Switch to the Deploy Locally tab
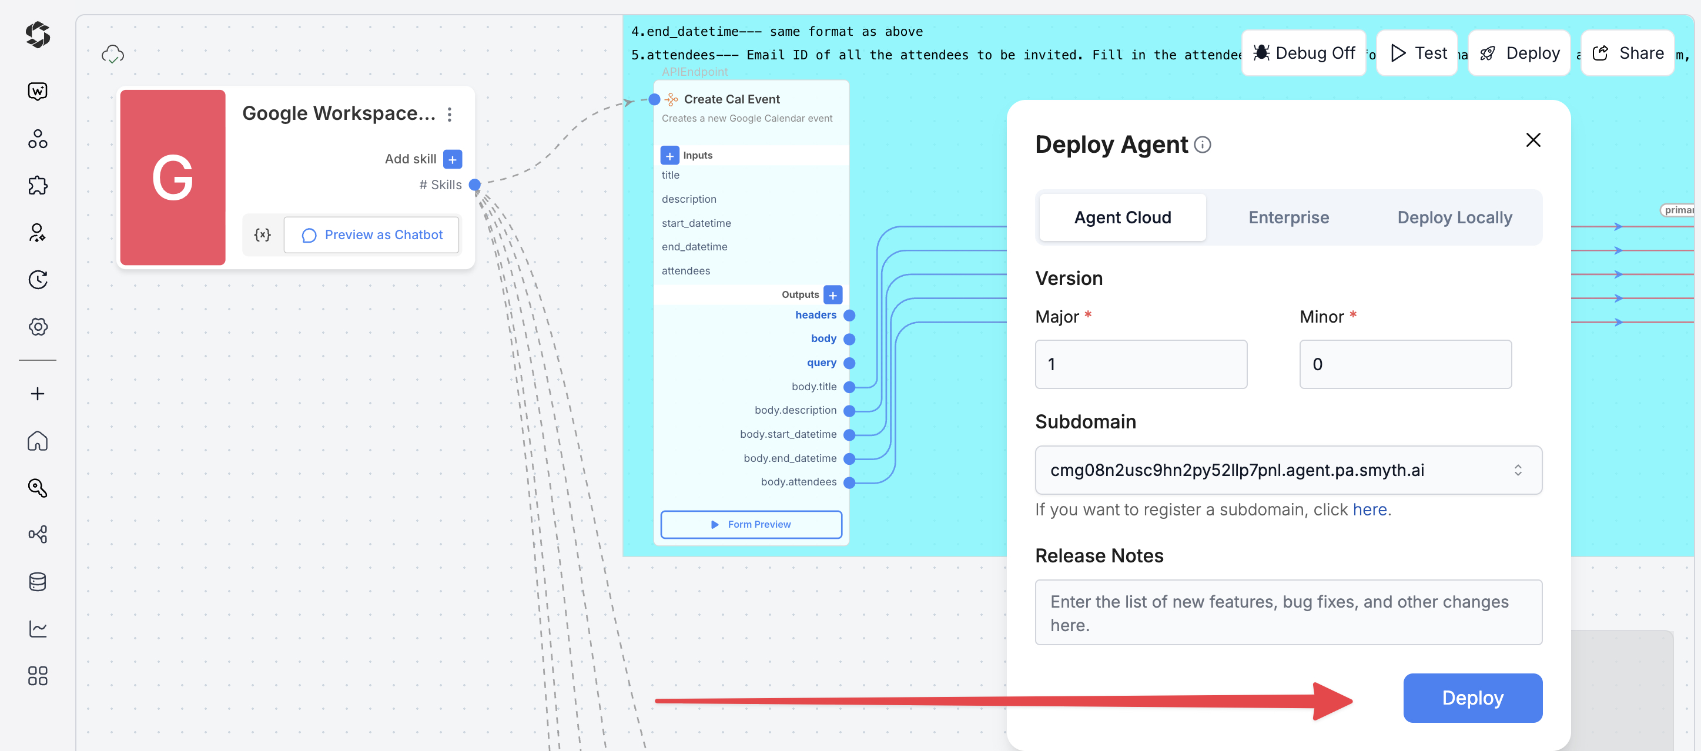Image resolution: width=1701 pixels, height=751 pixels. coord(1454,217)
